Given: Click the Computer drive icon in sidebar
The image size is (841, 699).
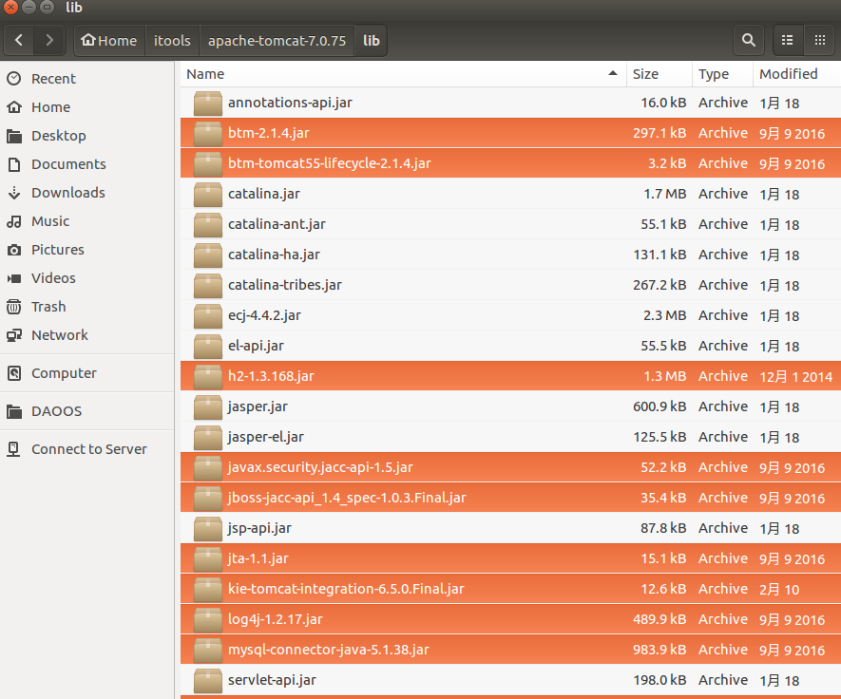Looking at the screenshot, I should (x=14, y=373).
